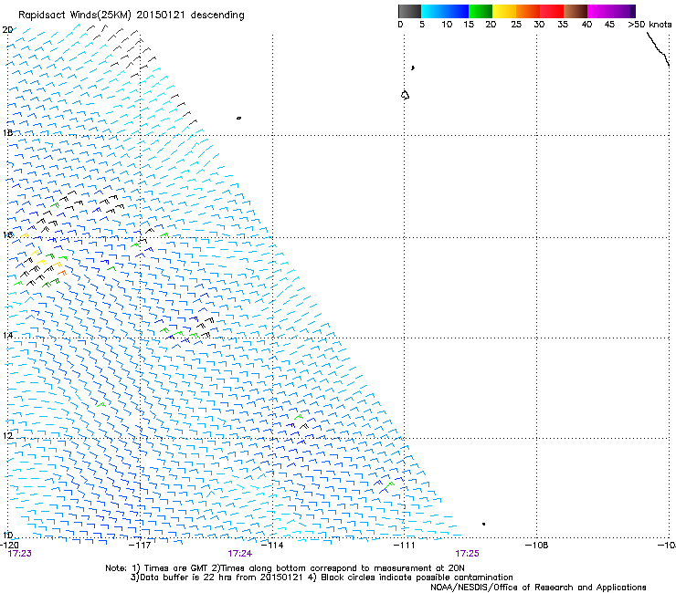Click the '17:23' time label

(x=20, y=554)
